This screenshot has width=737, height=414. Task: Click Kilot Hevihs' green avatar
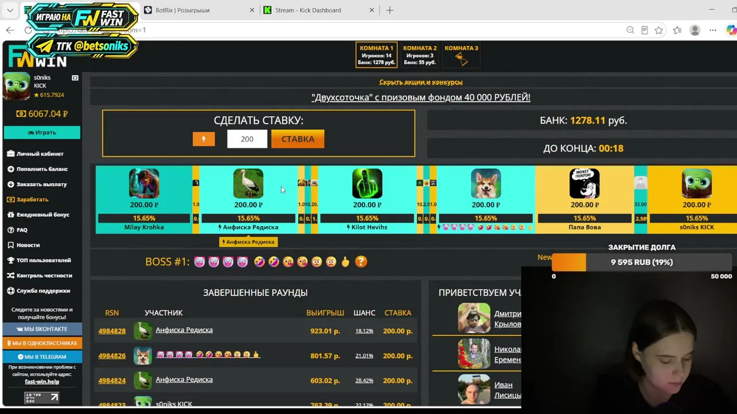367,183
